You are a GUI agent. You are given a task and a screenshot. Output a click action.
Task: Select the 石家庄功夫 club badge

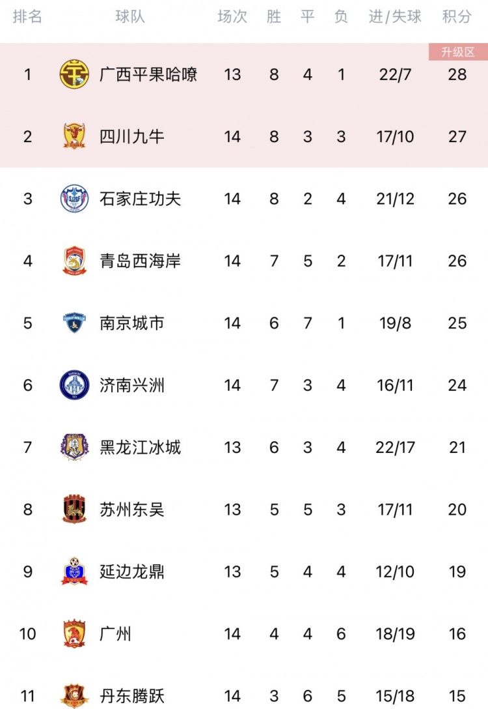74,199
